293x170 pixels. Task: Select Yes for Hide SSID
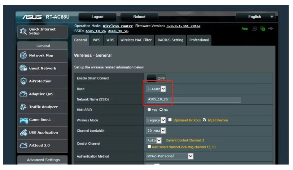coord(149,110)
